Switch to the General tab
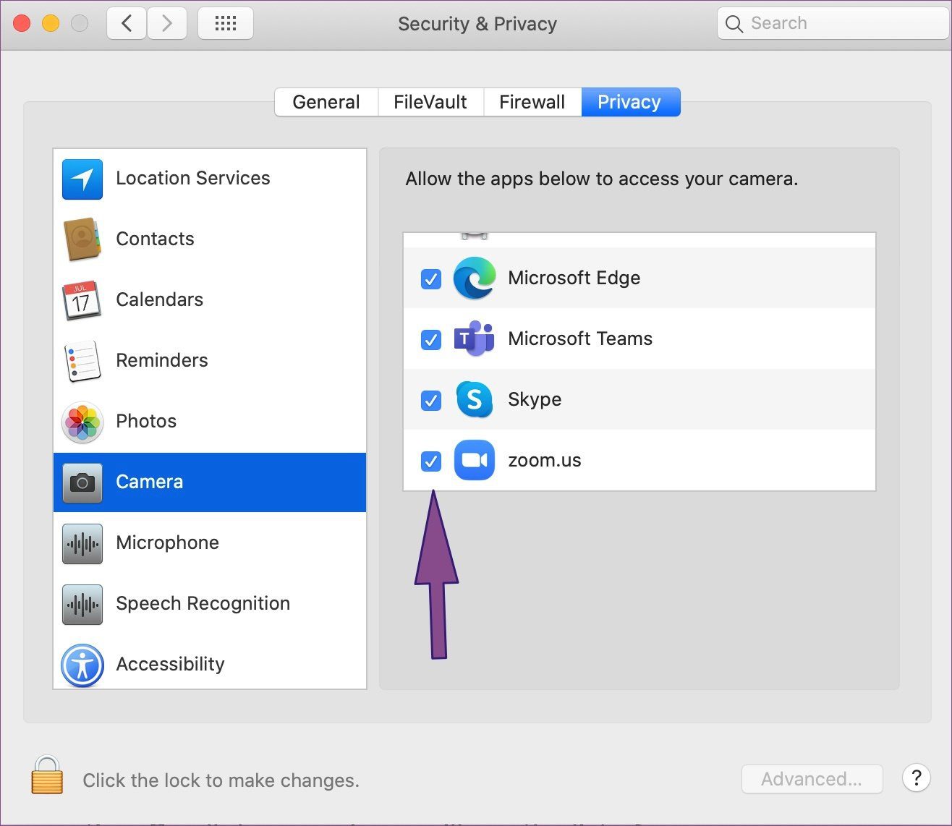 click(326, 102)
